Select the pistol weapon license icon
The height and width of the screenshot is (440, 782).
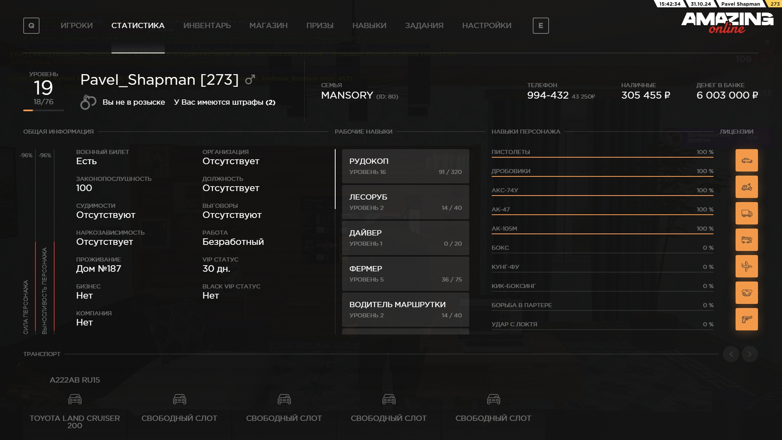coord(747,319)
